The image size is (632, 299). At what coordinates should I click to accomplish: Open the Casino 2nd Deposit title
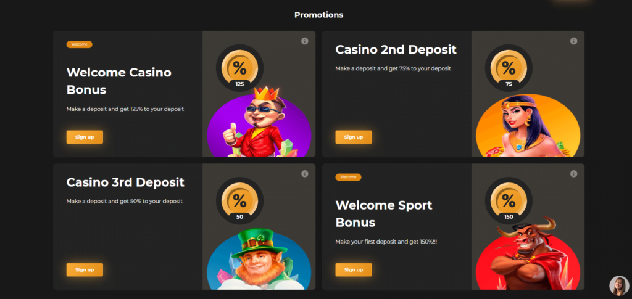click(x=396, y=50)
